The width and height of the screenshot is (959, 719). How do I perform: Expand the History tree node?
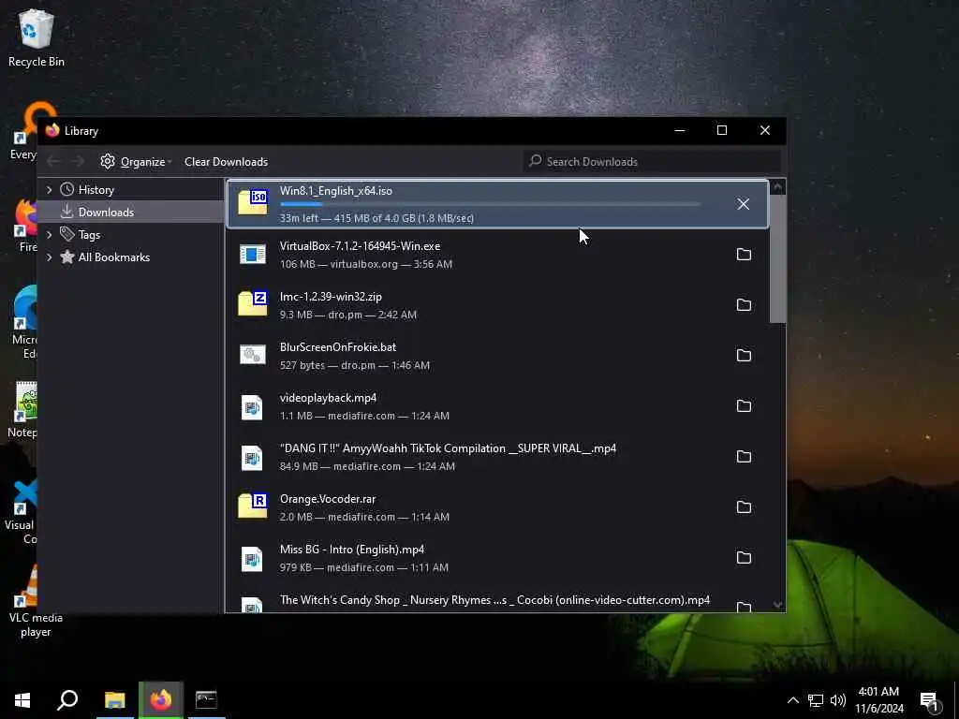click(x=50, y=190)
